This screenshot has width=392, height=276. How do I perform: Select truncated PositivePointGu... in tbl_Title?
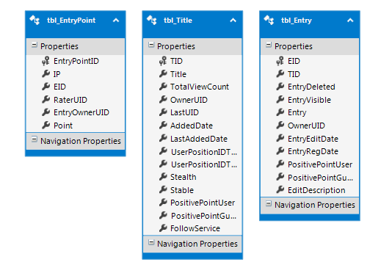203,216
